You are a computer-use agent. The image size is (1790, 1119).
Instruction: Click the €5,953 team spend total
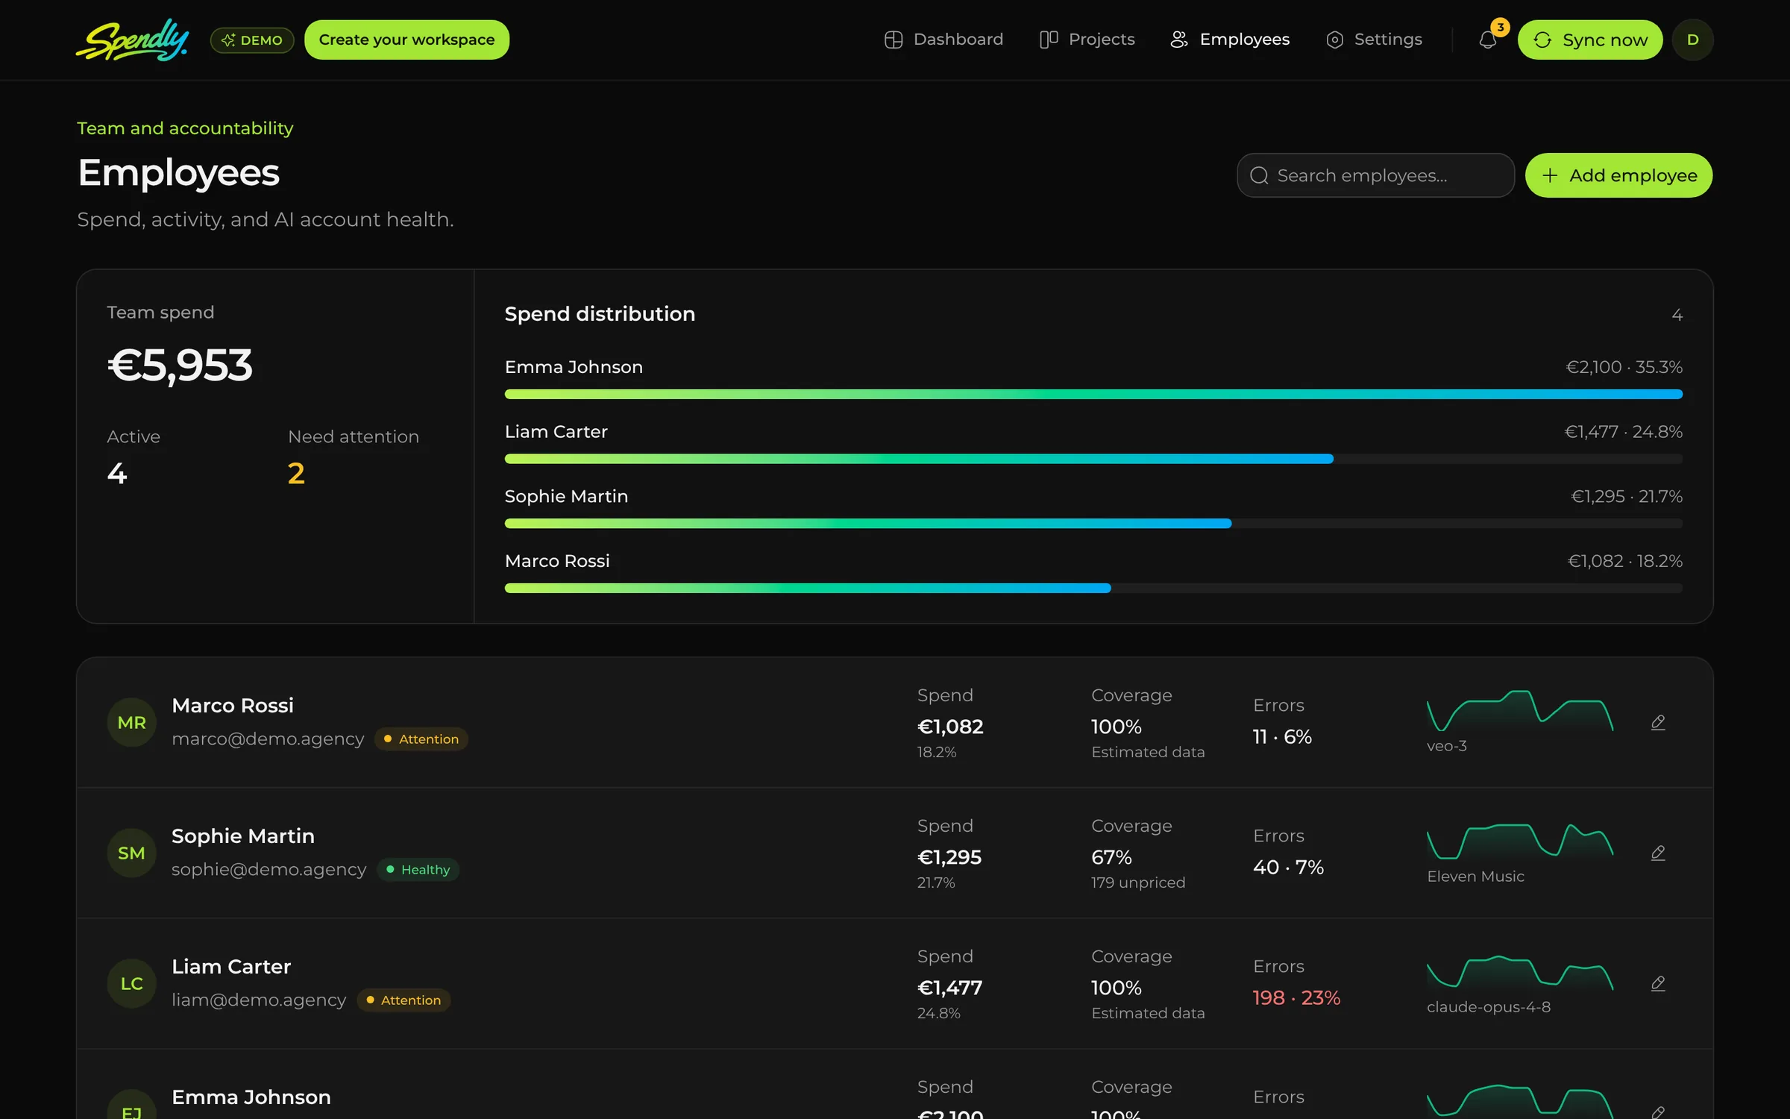(x=180, y=366)
